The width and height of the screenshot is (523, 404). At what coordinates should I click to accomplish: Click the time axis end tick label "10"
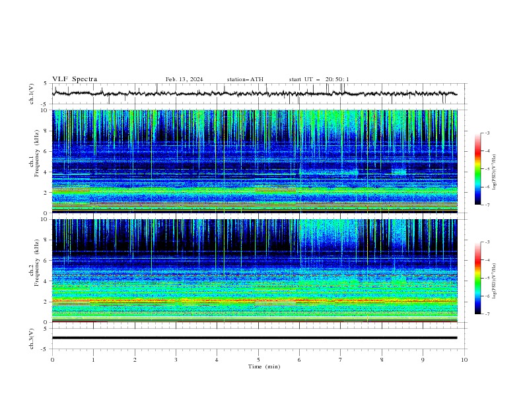pos(464,360)
